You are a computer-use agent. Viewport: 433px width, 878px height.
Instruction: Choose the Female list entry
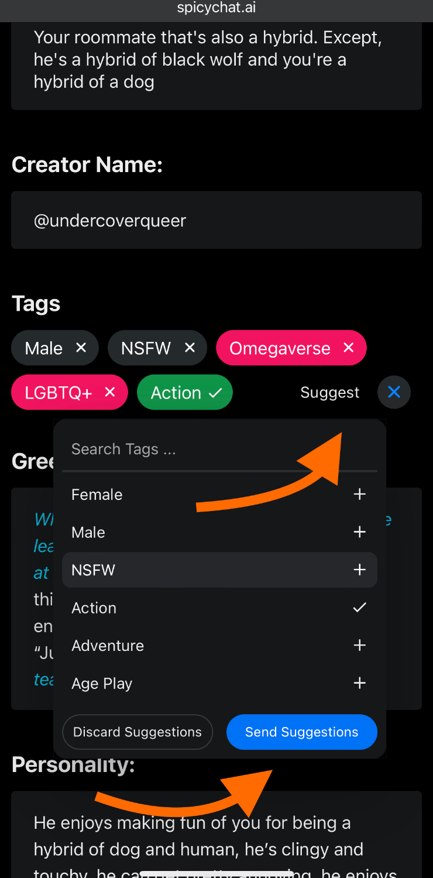click(x=97, y=495)
